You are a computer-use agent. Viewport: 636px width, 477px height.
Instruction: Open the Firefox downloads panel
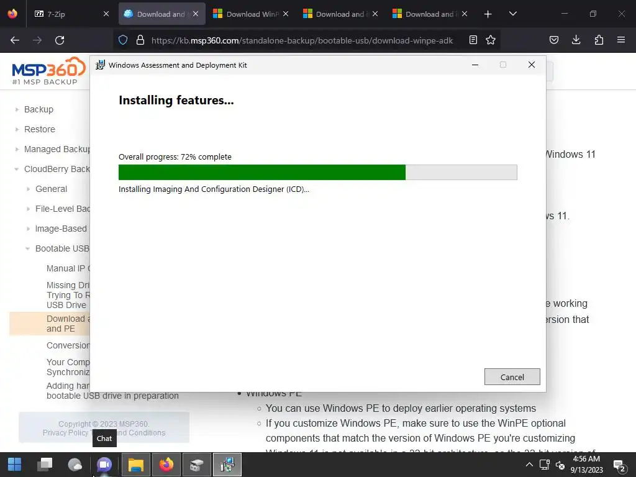coord(576,40)
